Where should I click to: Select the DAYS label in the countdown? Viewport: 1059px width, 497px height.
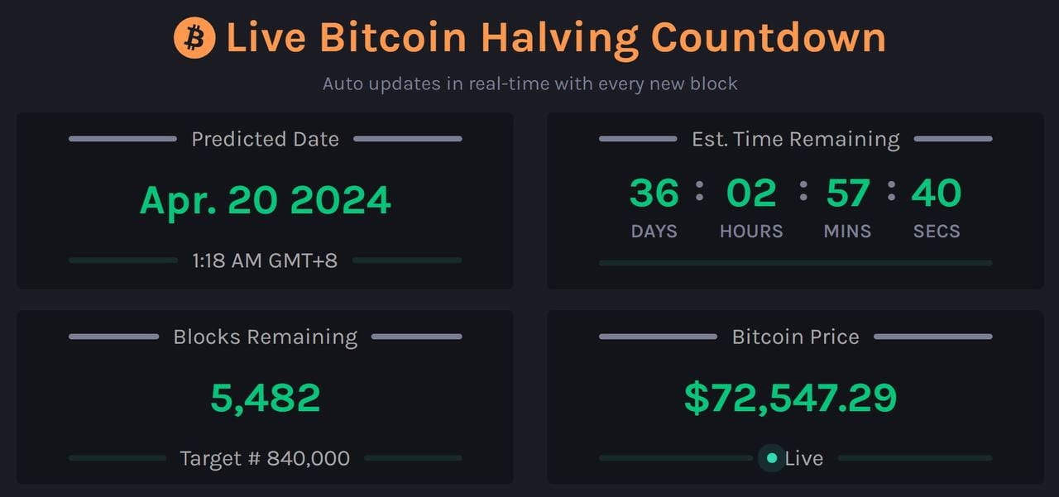pyautogui.click(x=654, y=231)
